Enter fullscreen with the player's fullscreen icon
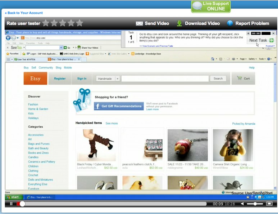The height and width of the screenshot is (214, 278). [269, 204]
